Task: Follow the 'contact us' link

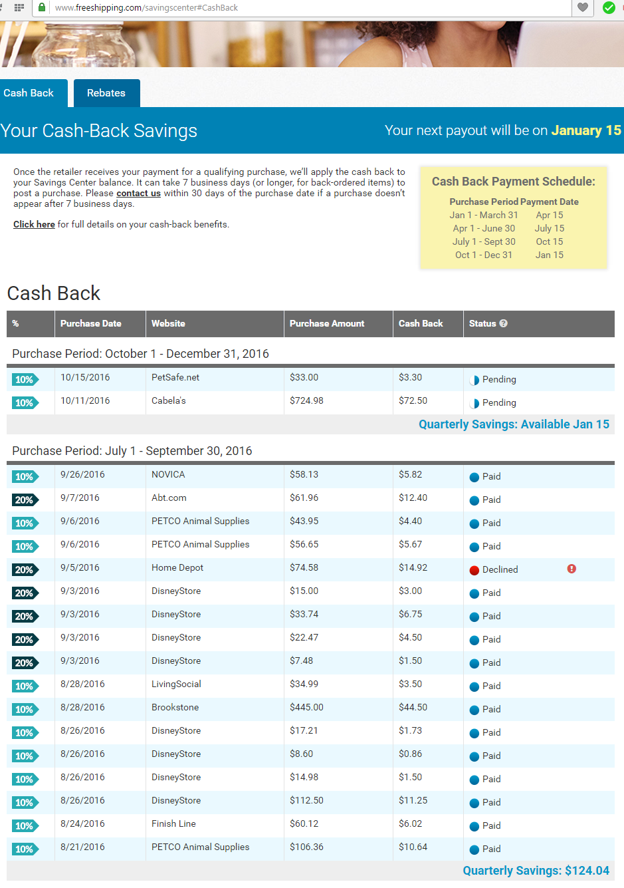Action: click(x=138, y=193)
